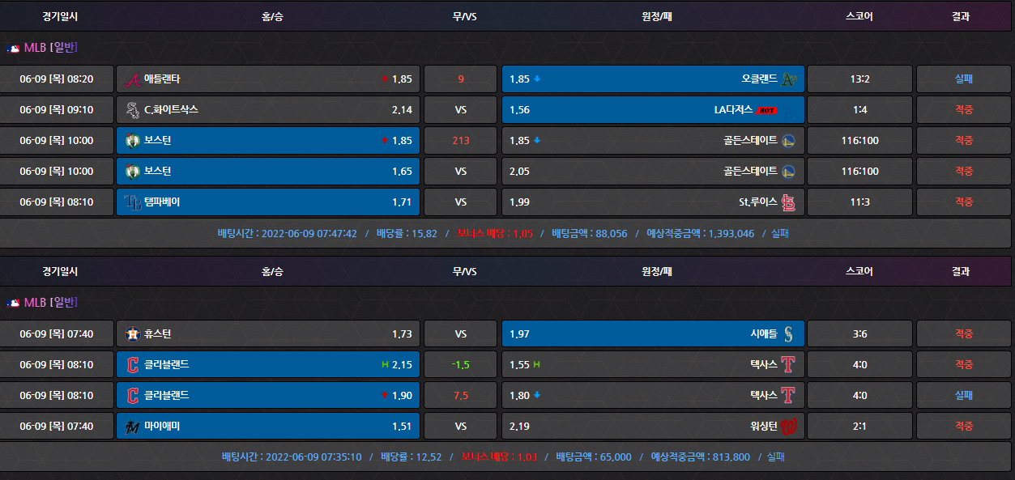The image size is (1015, 480).
Task: Click the blue down arrow beside 오클랜드 odds
Action: click(x=537, y=79)
